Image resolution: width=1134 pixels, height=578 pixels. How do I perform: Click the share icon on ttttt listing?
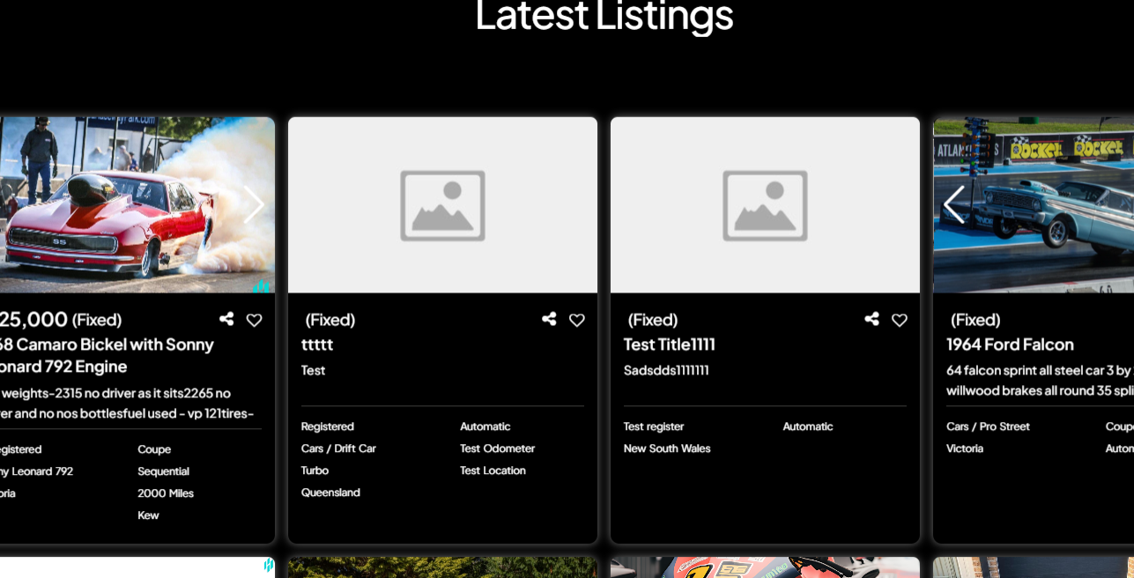549,319
